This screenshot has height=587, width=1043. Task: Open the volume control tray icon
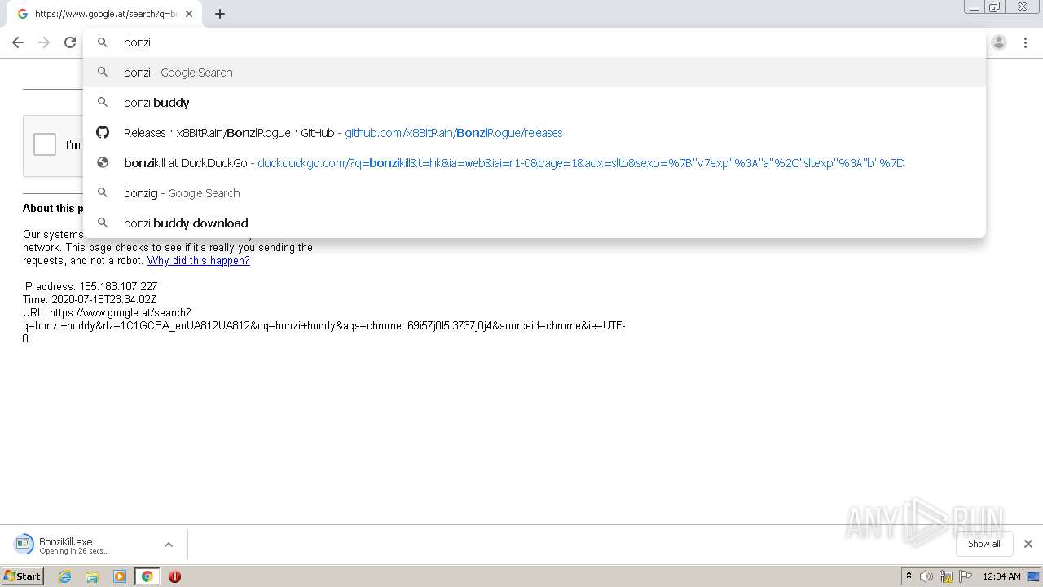pyautogui.click(x=926, y=576)
